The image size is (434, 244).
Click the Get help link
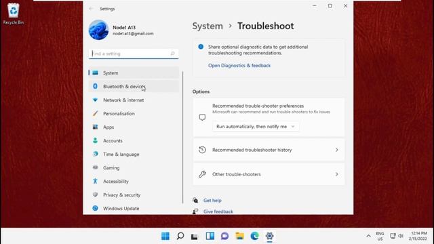coord(212,201)
